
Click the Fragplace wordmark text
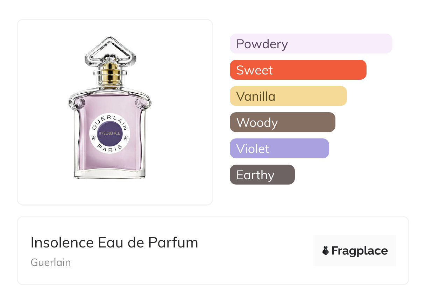[x=360, y=251]
